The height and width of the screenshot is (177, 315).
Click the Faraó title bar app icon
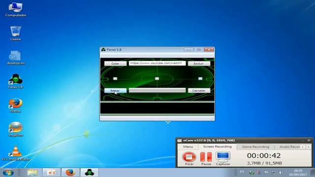tap(103, 50)
